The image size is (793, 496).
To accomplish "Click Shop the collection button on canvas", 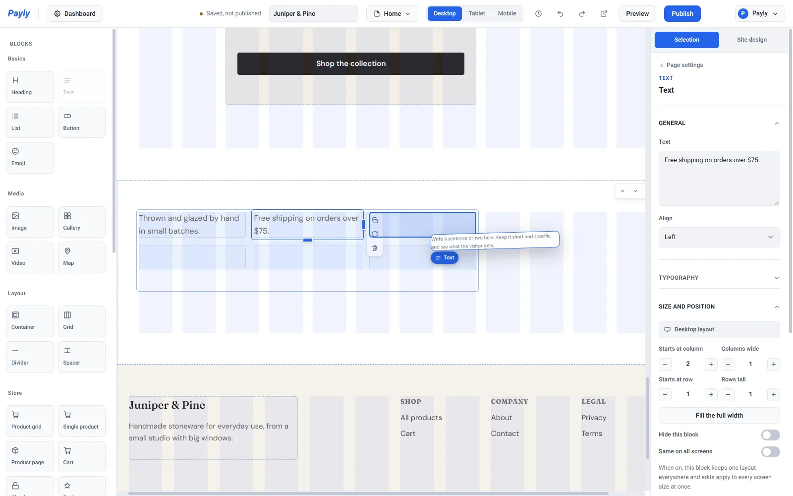I will (x=351, y=63).
